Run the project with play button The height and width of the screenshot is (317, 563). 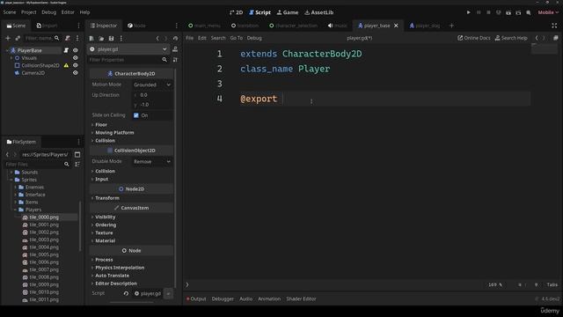click(469, 12)
